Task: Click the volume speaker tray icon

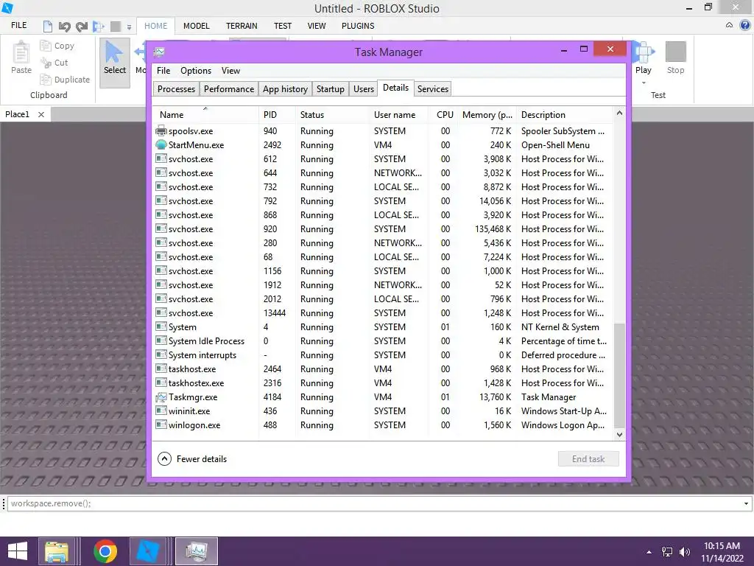Action: (685, 552)
